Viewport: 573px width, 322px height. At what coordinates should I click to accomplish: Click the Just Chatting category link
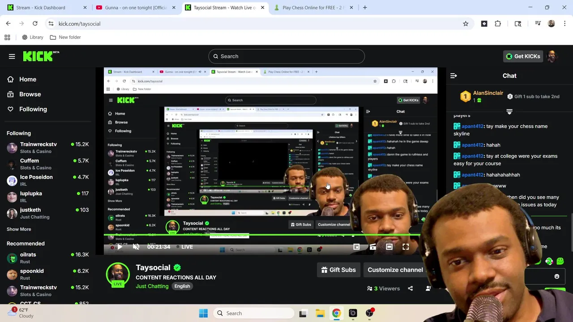[x=152, y=286]
